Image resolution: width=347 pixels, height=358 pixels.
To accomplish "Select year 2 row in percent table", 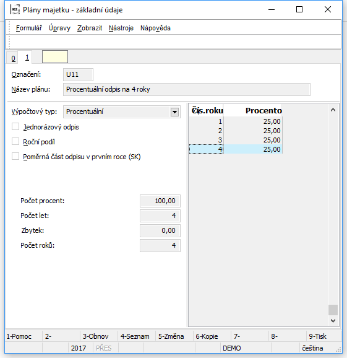I will [x=236, y=131].
